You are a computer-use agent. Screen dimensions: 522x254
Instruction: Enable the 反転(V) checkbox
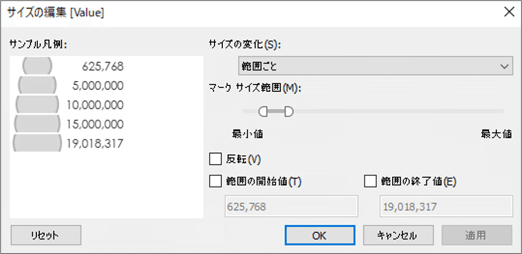click(x=215, y=159)
